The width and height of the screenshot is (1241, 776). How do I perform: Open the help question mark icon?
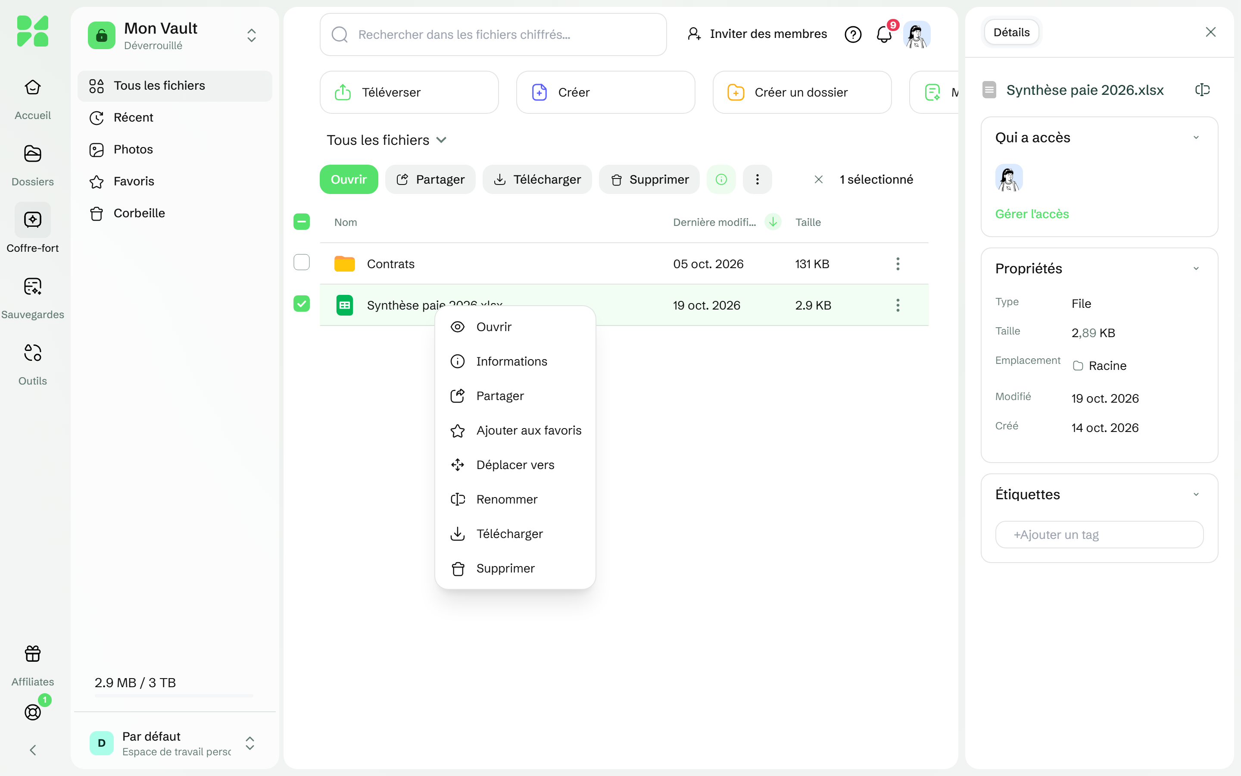click(853, 34)
